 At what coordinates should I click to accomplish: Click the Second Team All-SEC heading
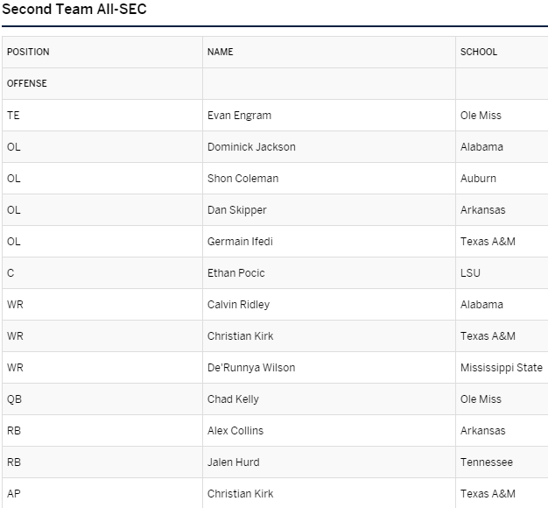pyautogui.click(x=74, y=9)
